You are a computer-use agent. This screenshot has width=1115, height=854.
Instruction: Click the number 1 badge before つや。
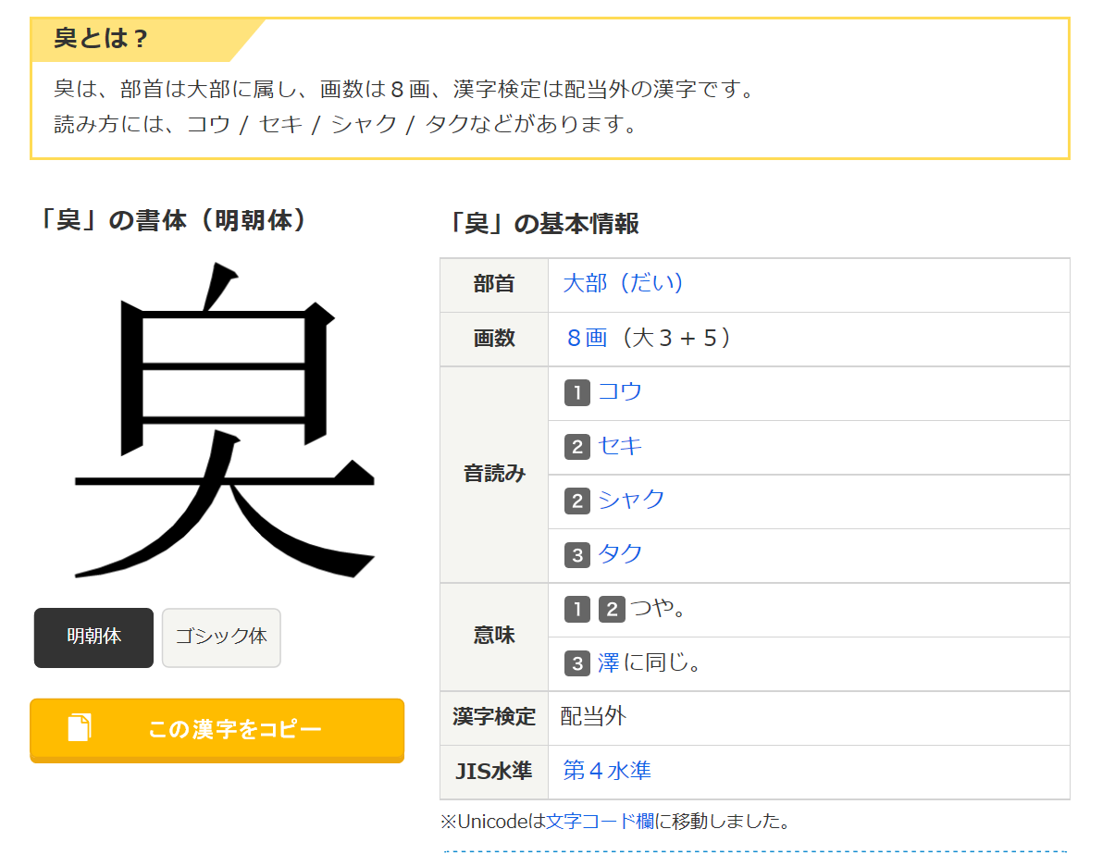pos(576,609)
